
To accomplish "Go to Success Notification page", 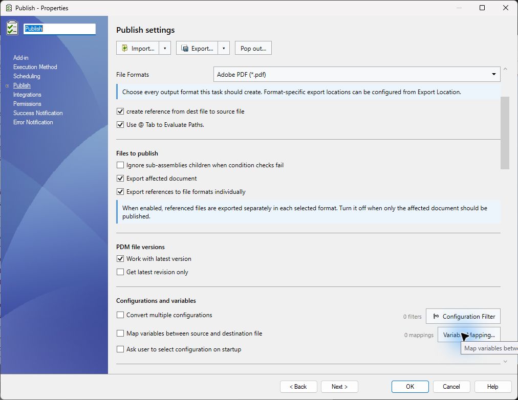I will [x=38, y=113].
